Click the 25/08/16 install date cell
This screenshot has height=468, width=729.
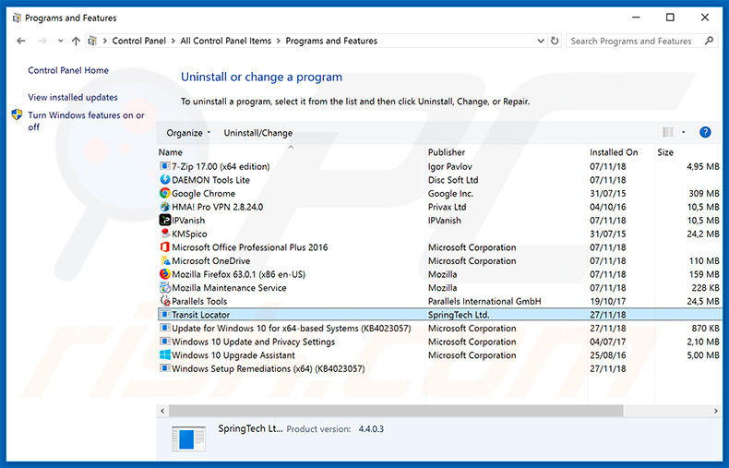pos(608,355)
